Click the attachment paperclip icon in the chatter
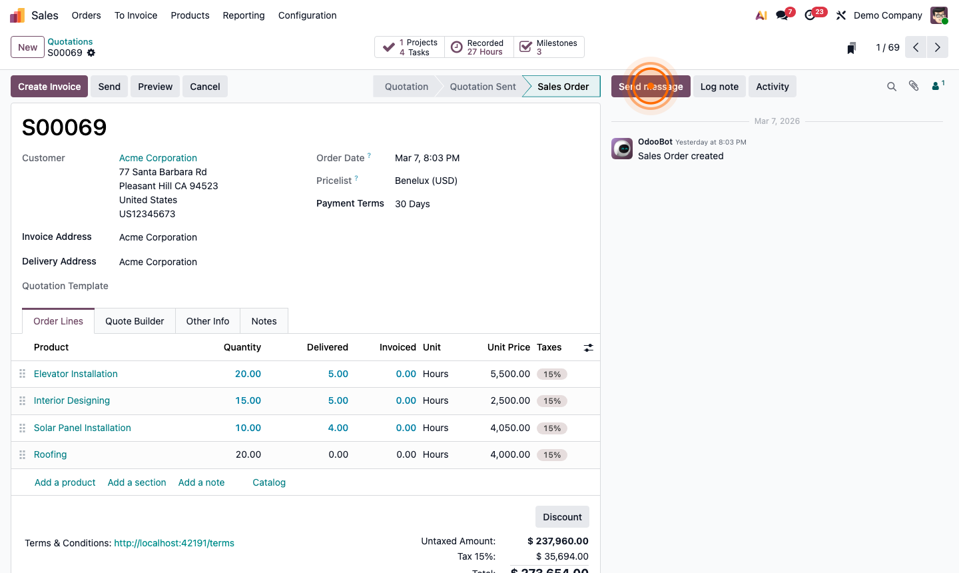 point(913,86)
